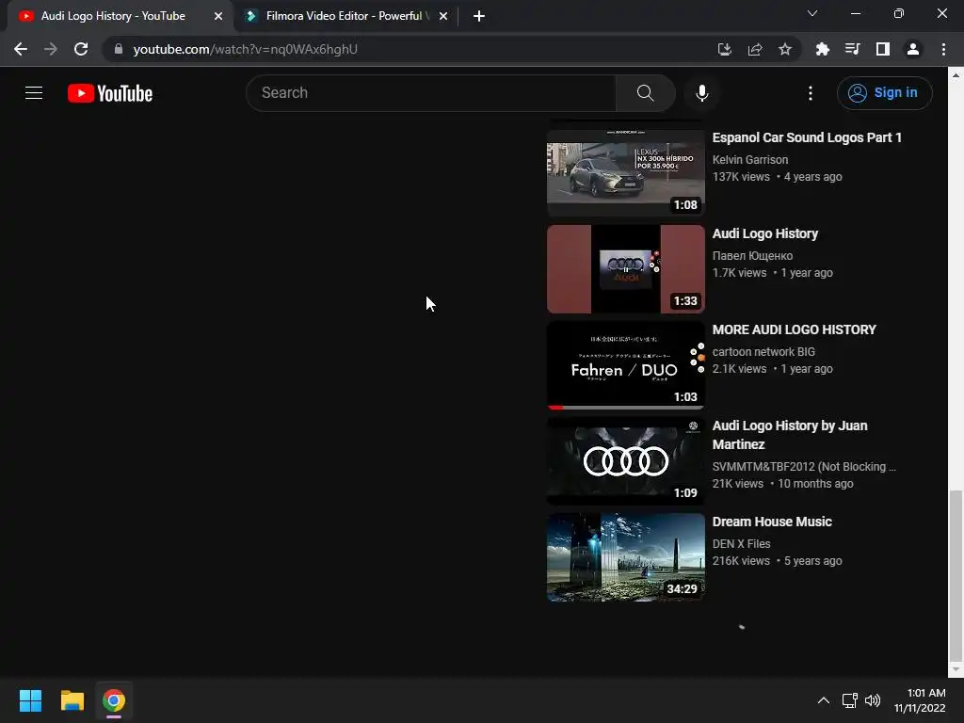
Task: Open a new browser tab
Action: 479,16
